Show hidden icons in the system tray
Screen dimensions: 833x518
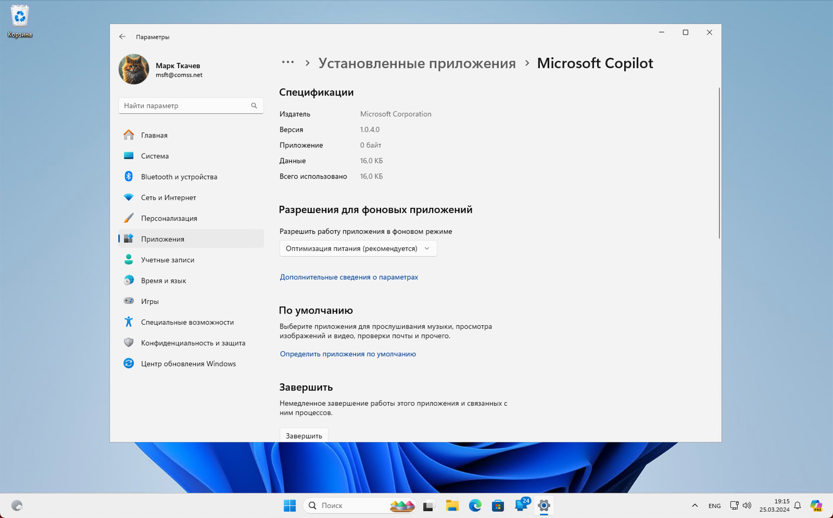(x=695, y=505)
